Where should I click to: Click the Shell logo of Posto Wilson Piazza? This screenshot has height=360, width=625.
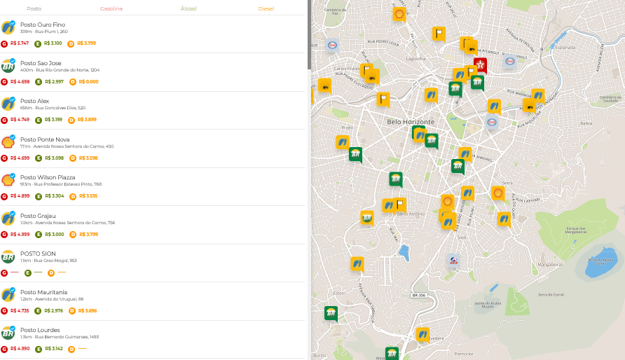(8, 180)
